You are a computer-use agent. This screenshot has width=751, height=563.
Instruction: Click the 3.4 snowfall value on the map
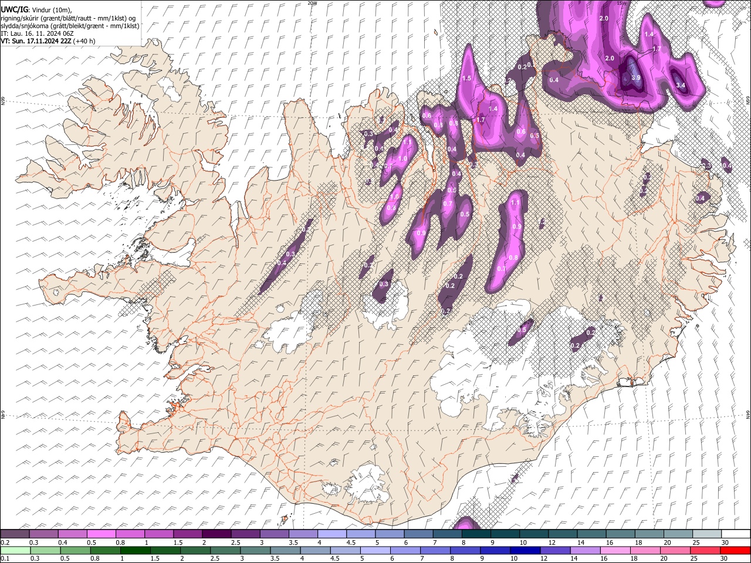681,86
